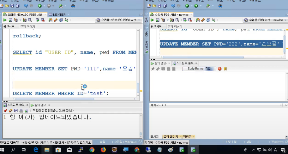Click unshared SQL worksheet icon, left window
288x154 pixels.
pos(50,20)
